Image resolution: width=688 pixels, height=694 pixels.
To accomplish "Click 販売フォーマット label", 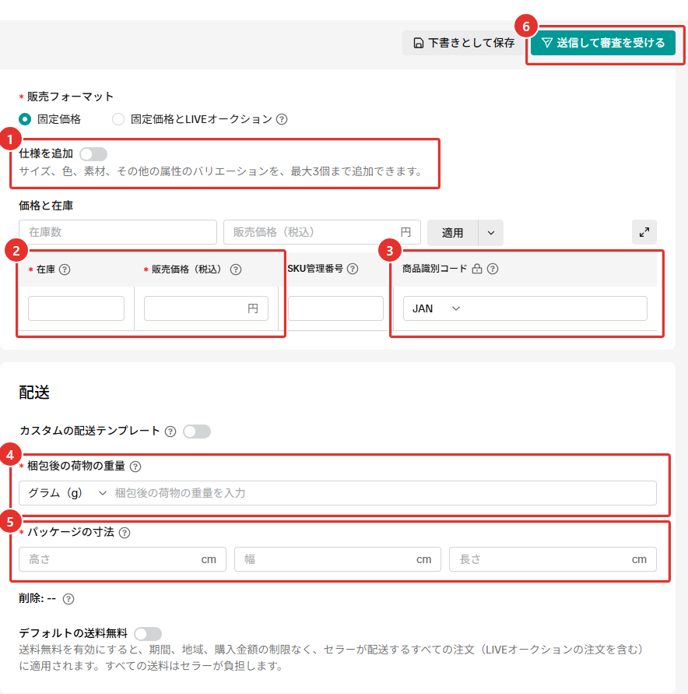I will point(70,97).
